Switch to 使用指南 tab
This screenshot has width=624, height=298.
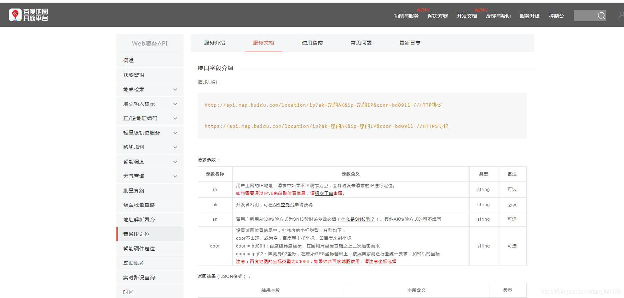click(312, 43)
